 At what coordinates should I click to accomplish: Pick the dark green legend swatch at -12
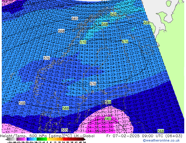pyautogui.click(x=38, y=139)
